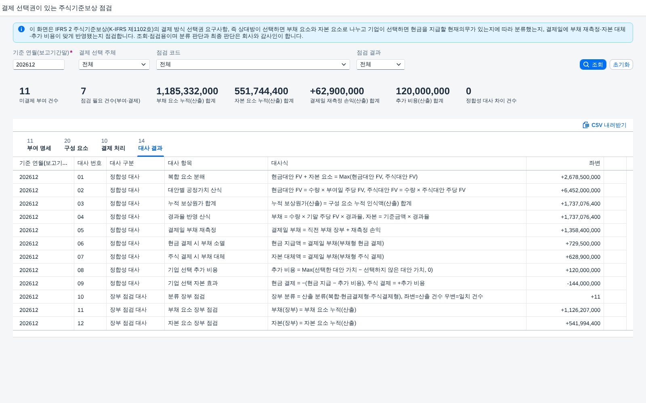Click the 120,000,000 additional cost figure
Screen dimensions: 646x403
coord(423,91)
